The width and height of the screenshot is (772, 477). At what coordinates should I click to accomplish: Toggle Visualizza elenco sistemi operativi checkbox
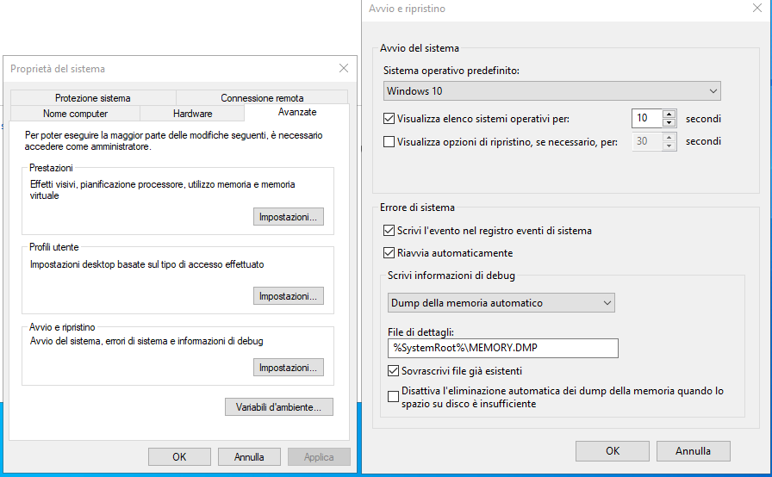(389, 119)
